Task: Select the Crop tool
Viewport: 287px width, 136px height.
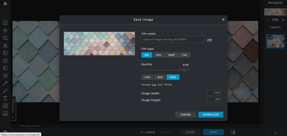Action: click(x=5, y=38)
